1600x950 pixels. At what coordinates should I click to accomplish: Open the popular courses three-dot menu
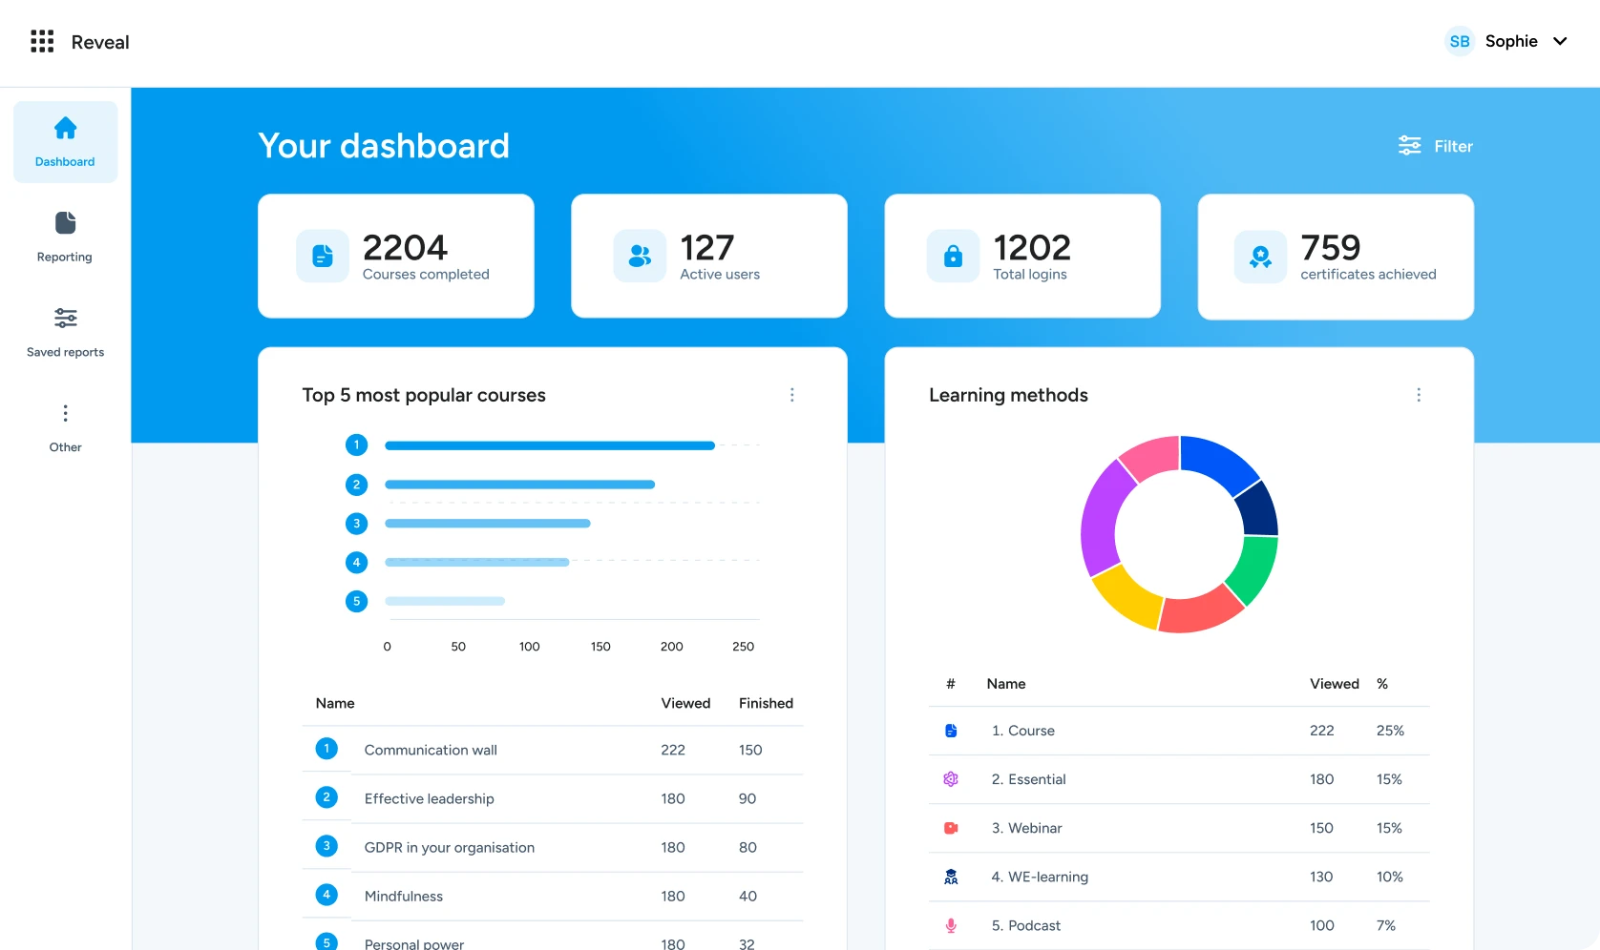[x=791, y=395]
